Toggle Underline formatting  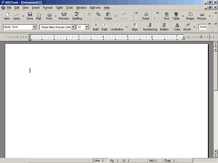[x=117, y=27]
